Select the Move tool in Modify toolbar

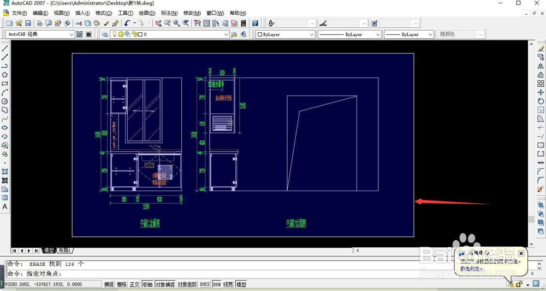click(x=541, y=92)
